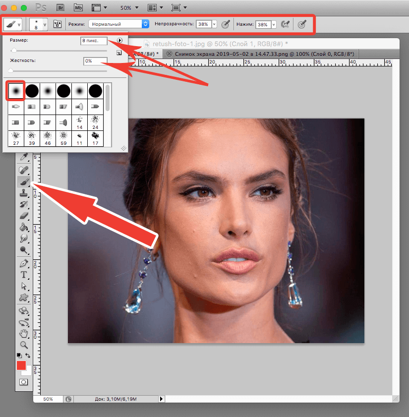Toggle tablet pressure controls size
409x417 pixels.
(x=302, y=24)
